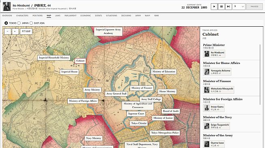
Task: Select the Cabinet map label
Action: pyautogui.click(x=80, y=61)
